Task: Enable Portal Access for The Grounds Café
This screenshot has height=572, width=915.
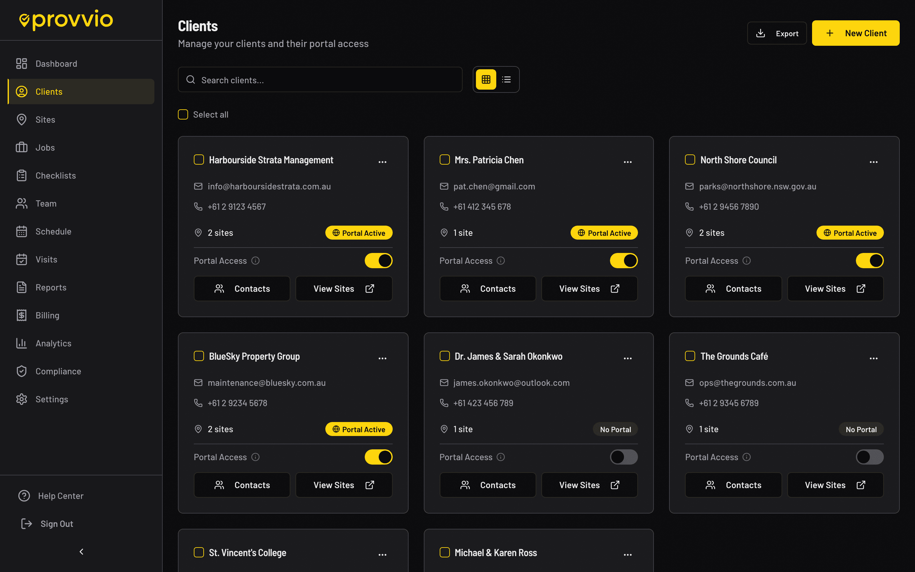Action: [x=869, y=457]
